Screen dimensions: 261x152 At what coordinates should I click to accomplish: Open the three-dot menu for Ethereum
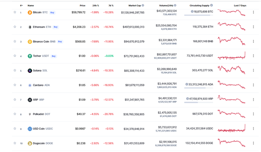tap(253, 27)
